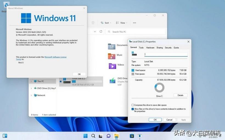The width and height of the screenshot is (225, 140).
Task: Click the '67,939,332,096 bytes' capacity value
Action: [x=166, y=80]
